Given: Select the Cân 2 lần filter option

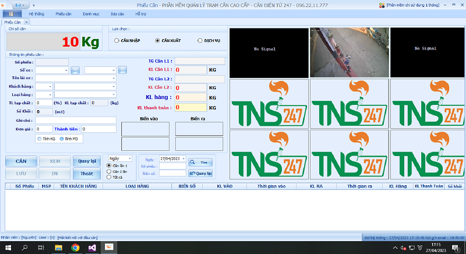Looking at the screenshot, I should [x=108, y=172].
